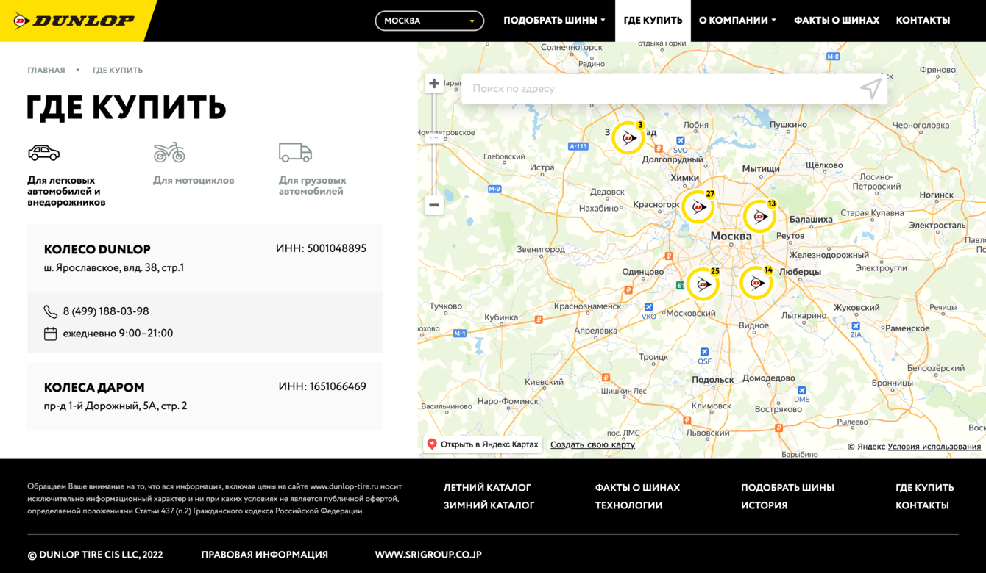
Task: Click phone number 8 (499) 188-03-98
Action: pyautogui.click(x=106, y=311)
